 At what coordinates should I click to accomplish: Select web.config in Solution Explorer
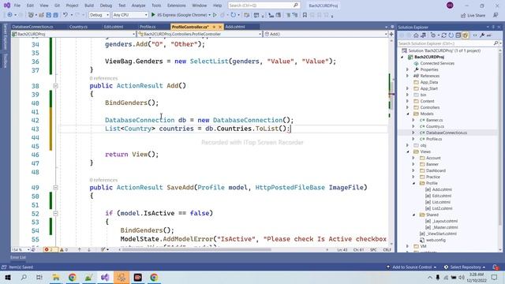pyautogui.click(x=436, y=240)
